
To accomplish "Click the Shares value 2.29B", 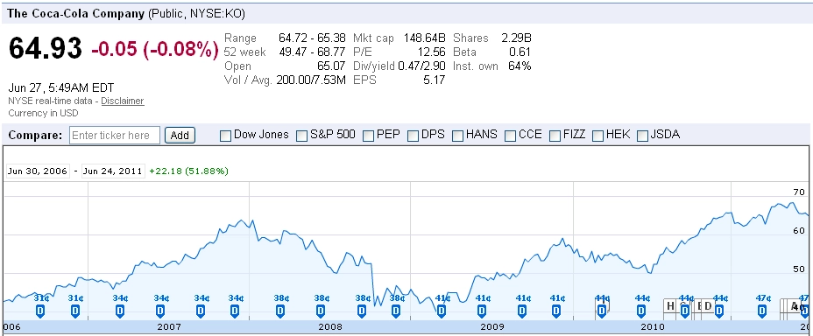I will (x=516, y=38).
